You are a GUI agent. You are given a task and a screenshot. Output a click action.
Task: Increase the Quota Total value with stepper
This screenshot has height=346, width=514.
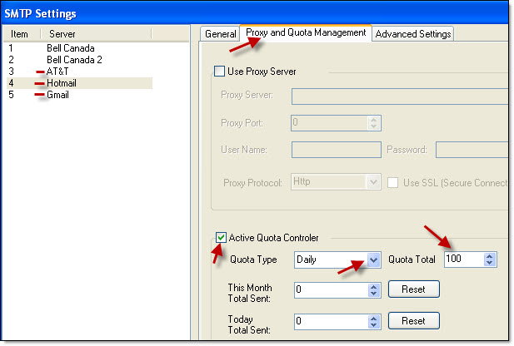pyautogui.click(x=491, y=256)
